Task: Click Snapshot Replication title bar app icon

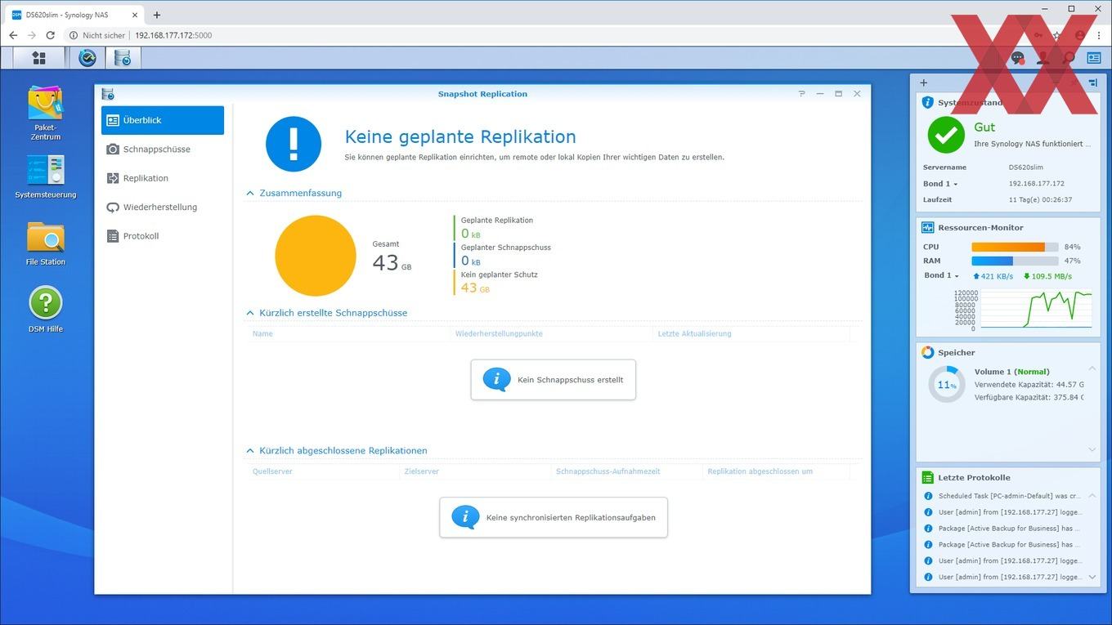Action: pos(108,94)
